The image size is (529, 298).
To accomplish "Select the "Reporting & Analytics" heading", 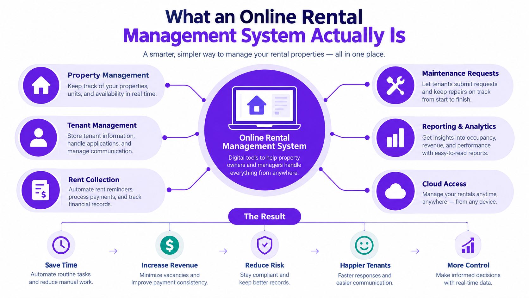I will tap(459, 126).
